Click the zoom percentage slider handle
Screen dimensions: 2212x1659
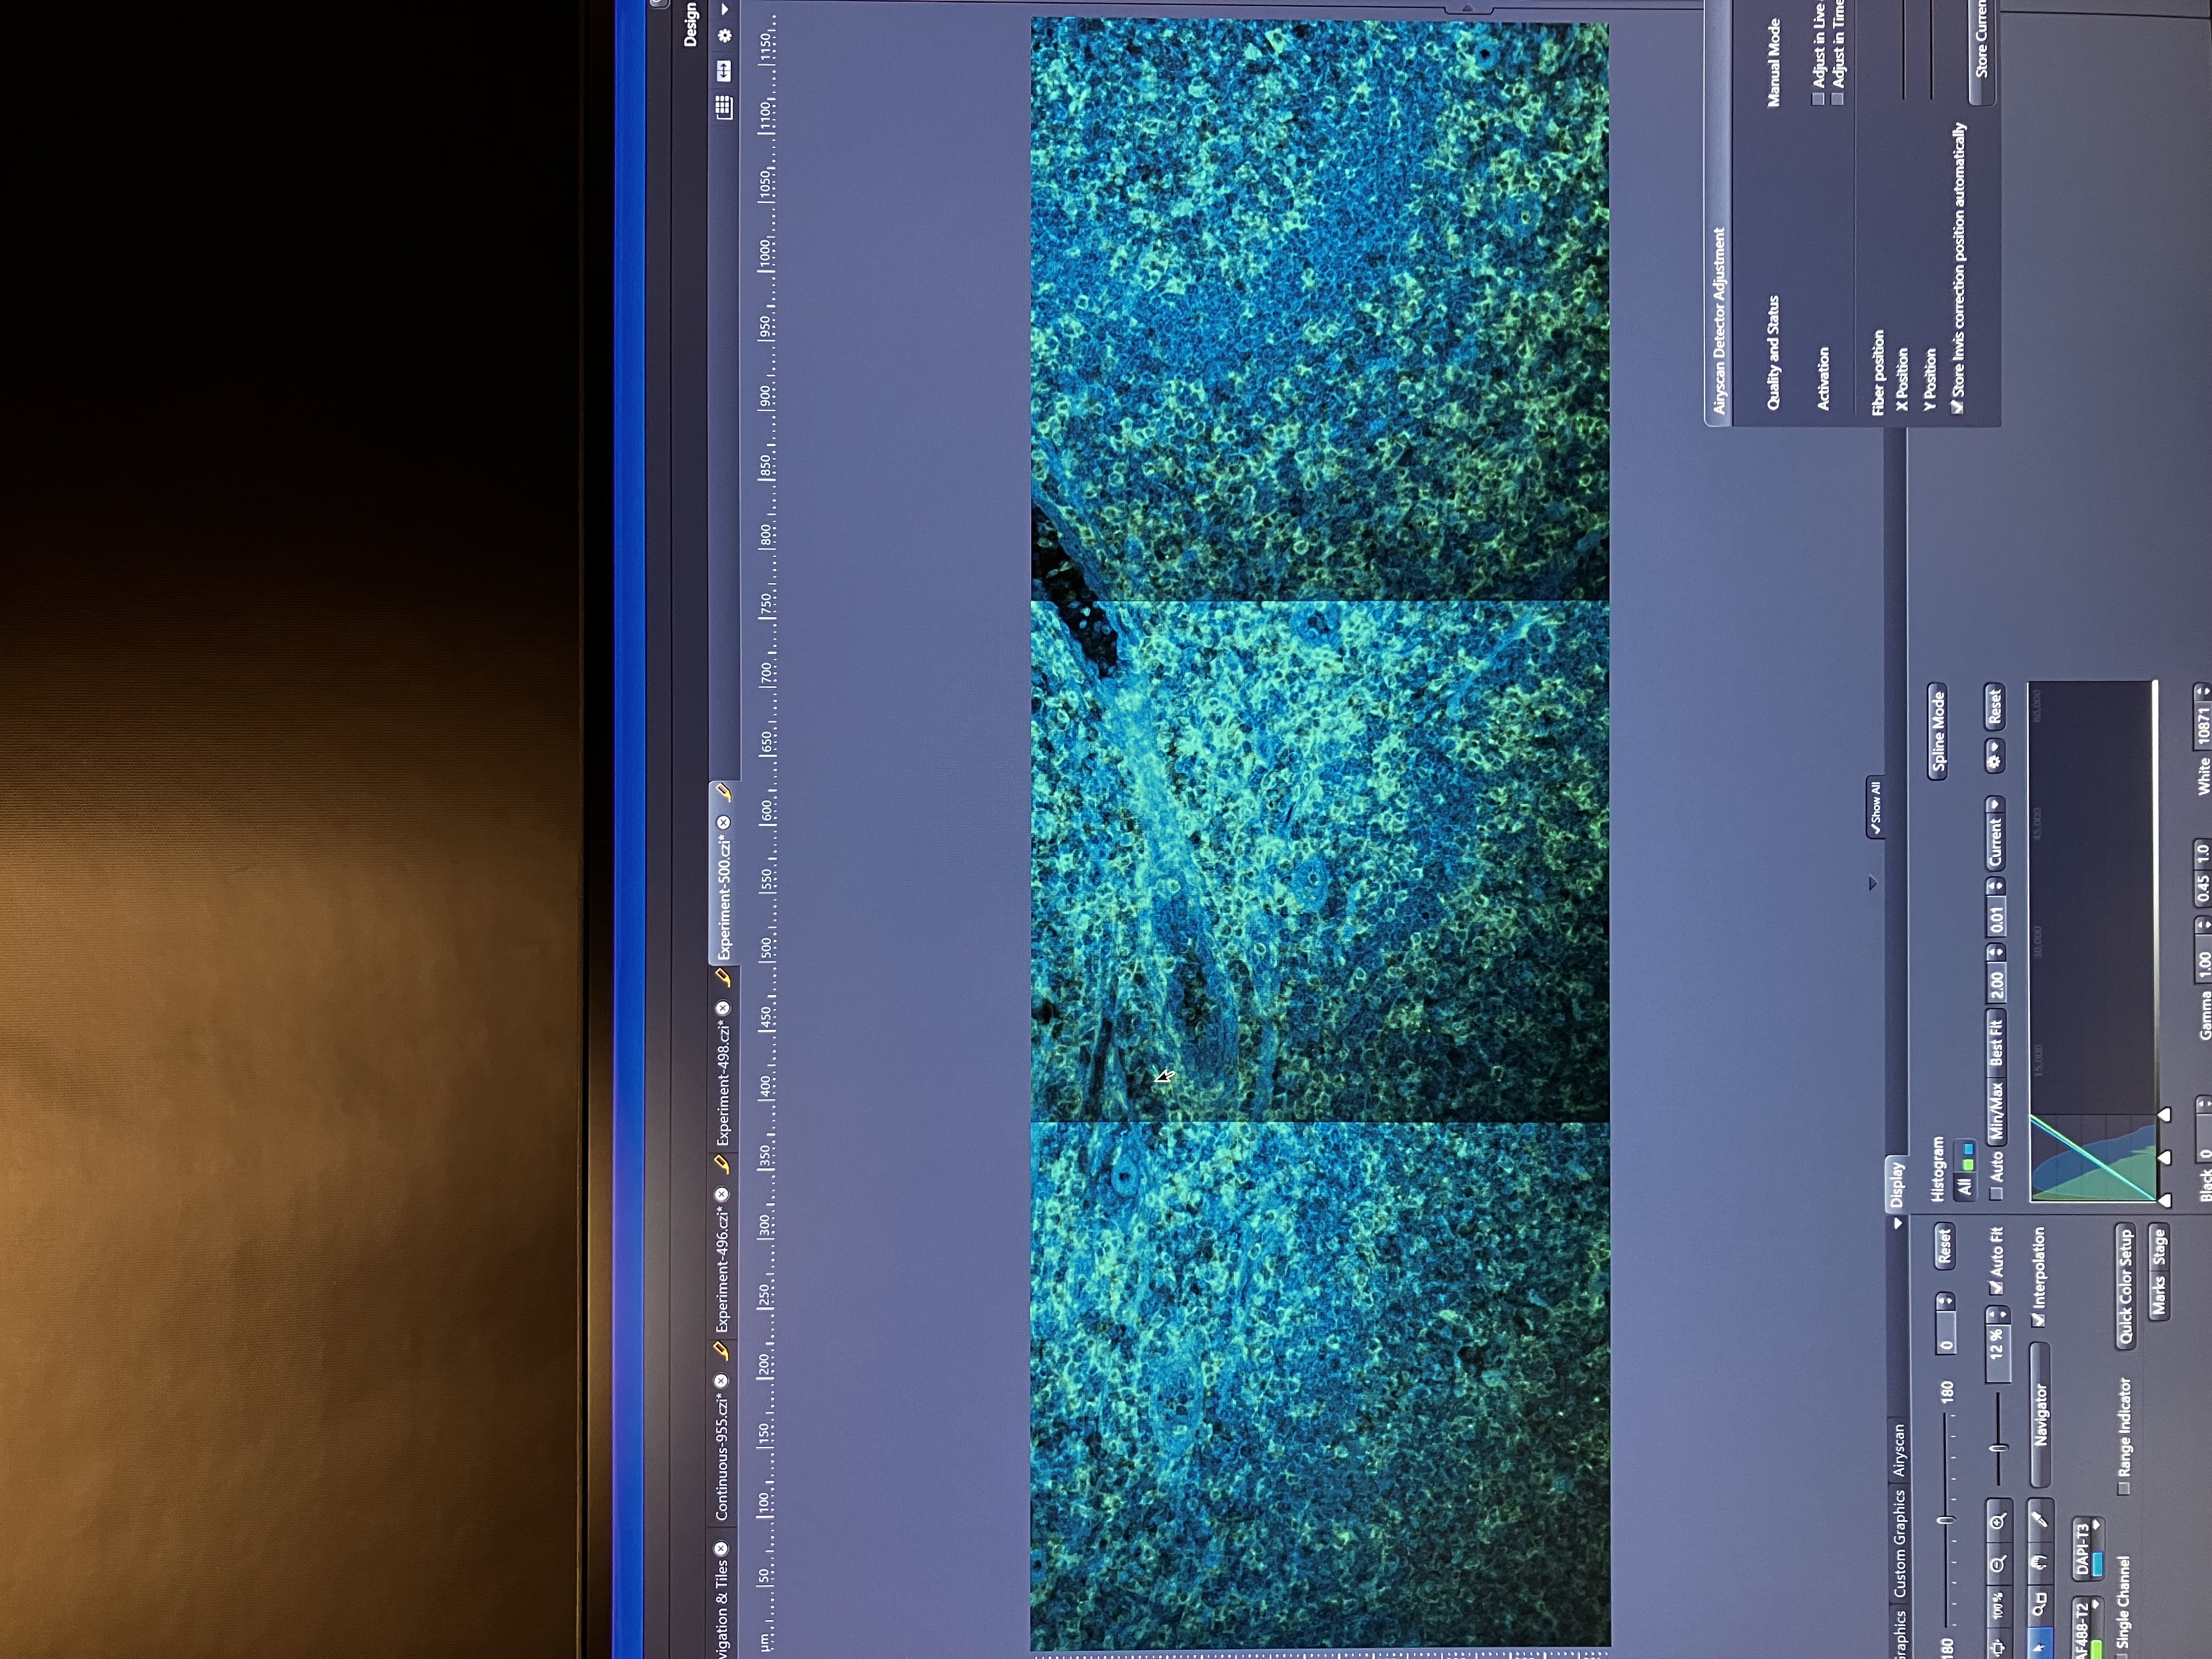coord(1999,1447)
